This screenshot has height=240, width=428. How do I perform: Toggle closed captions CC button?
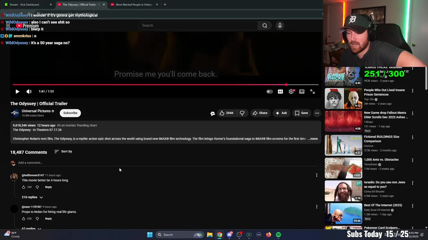pos(280,91)
